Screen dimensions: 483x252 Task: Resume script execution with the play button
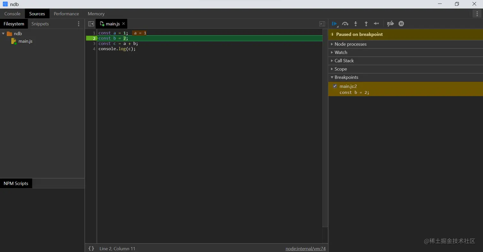coord(334,24)
